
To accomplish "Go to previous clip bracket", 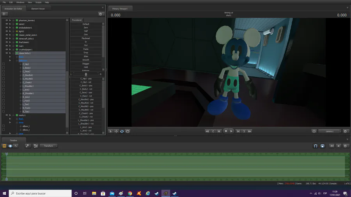I will coord(213,131).
